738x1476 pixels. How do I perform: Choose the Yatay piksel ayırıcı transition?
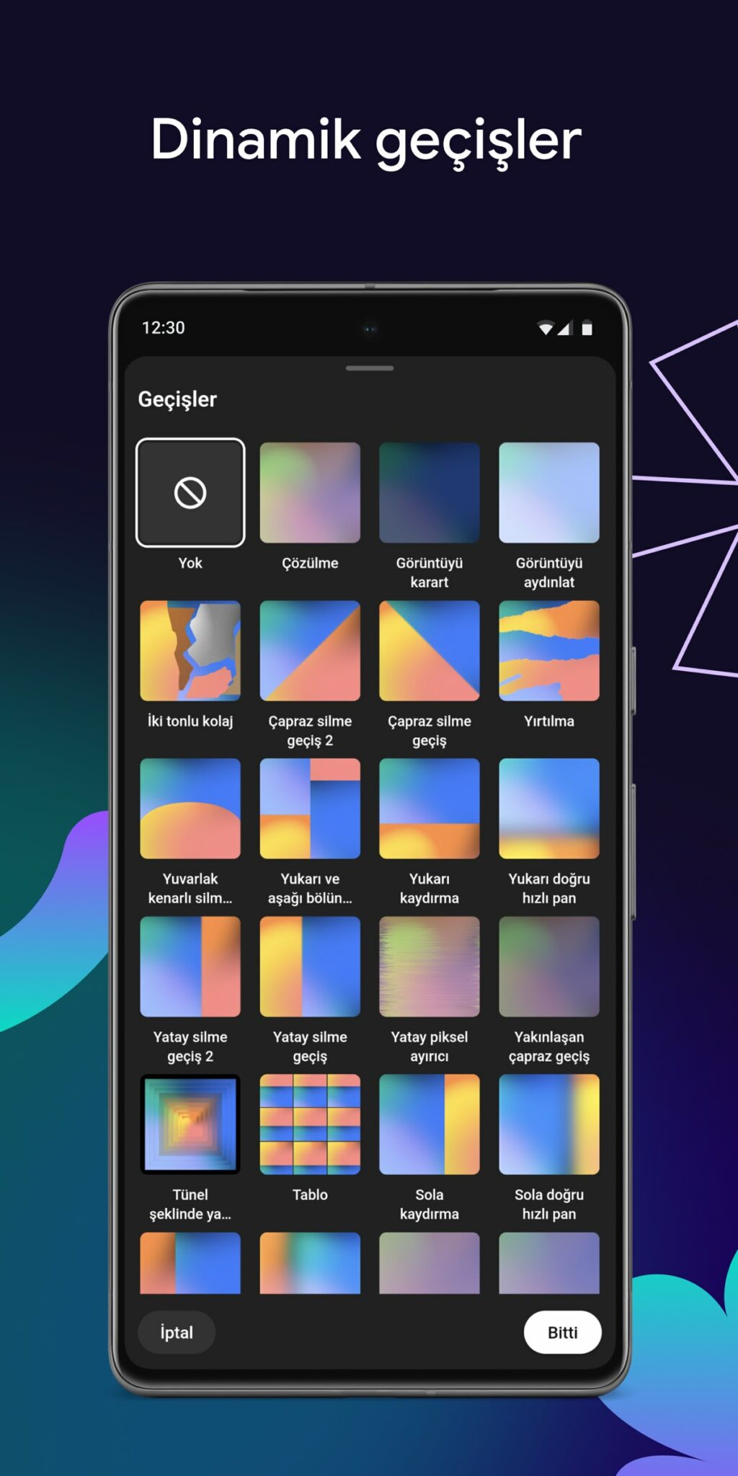click(x=430, y=966)
